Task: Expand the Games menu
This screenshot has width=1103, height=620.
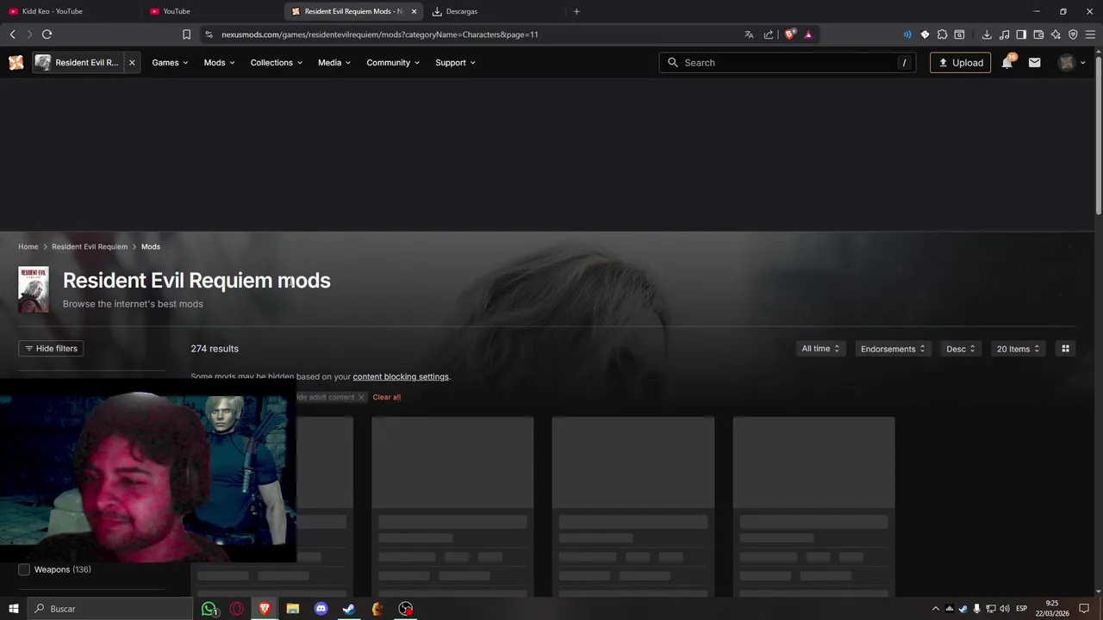Action: pos(170,63)
